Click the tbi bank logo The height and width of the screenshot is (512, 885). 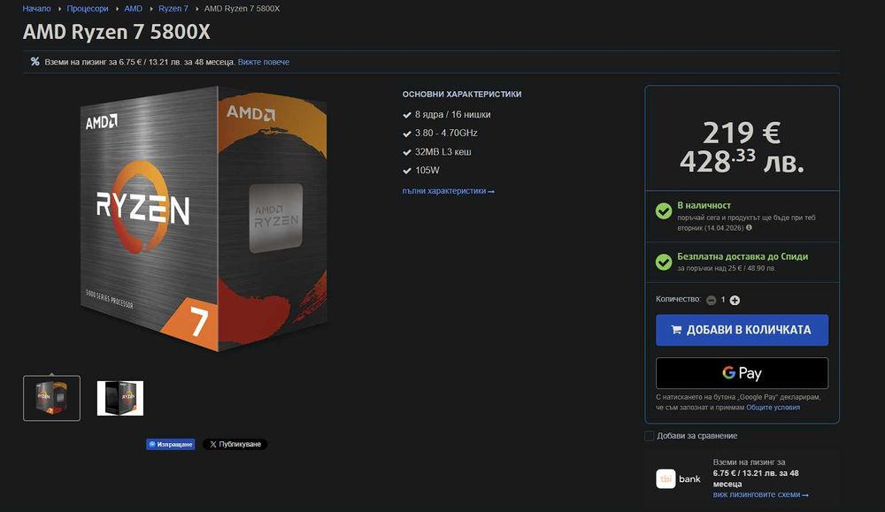pyautogui.click(x=679, y=478)
